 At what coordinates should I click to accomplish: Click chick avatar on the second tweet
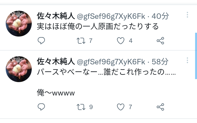point(19,69)
